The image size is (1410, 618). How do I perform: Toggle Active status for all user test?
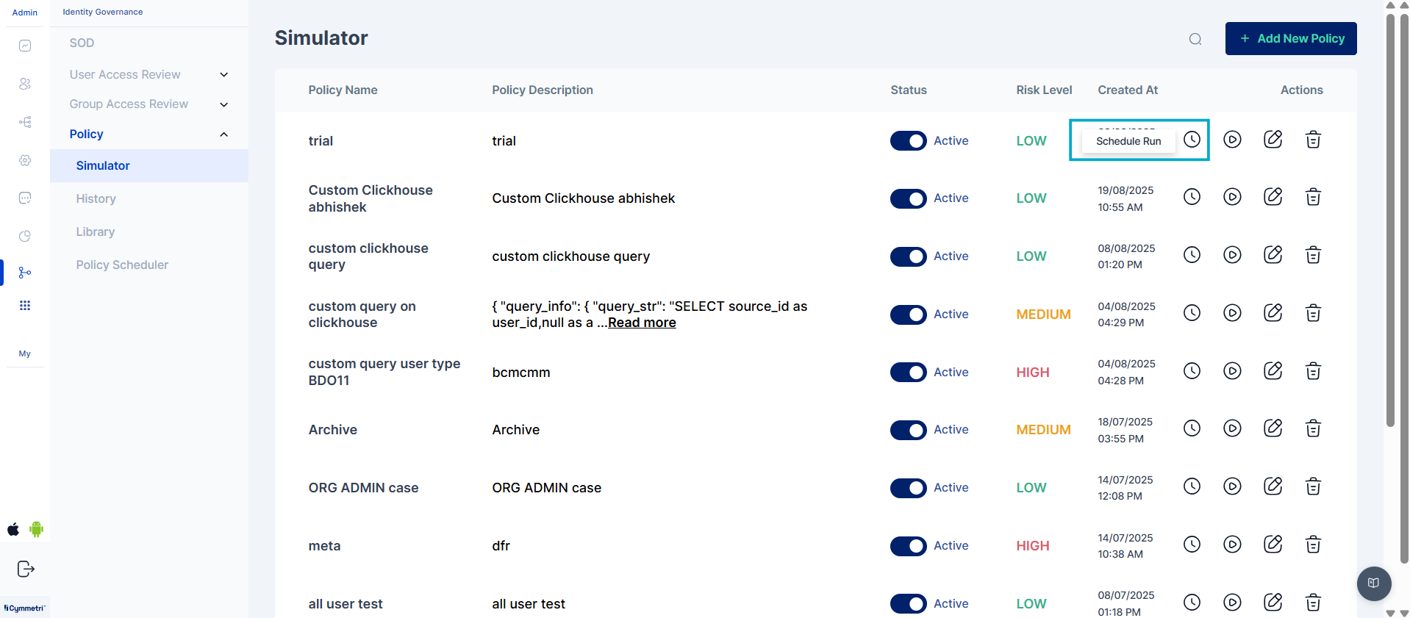908,604
